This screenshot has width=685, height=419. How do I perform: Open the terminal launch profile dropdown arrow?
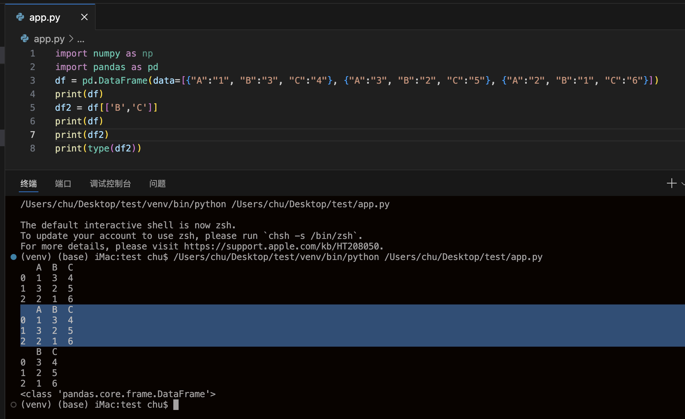click(682, 184)
